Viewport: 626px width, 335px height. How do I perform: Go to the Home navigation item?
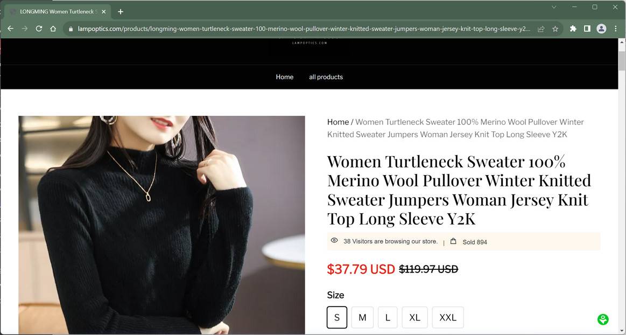(284, 77)
